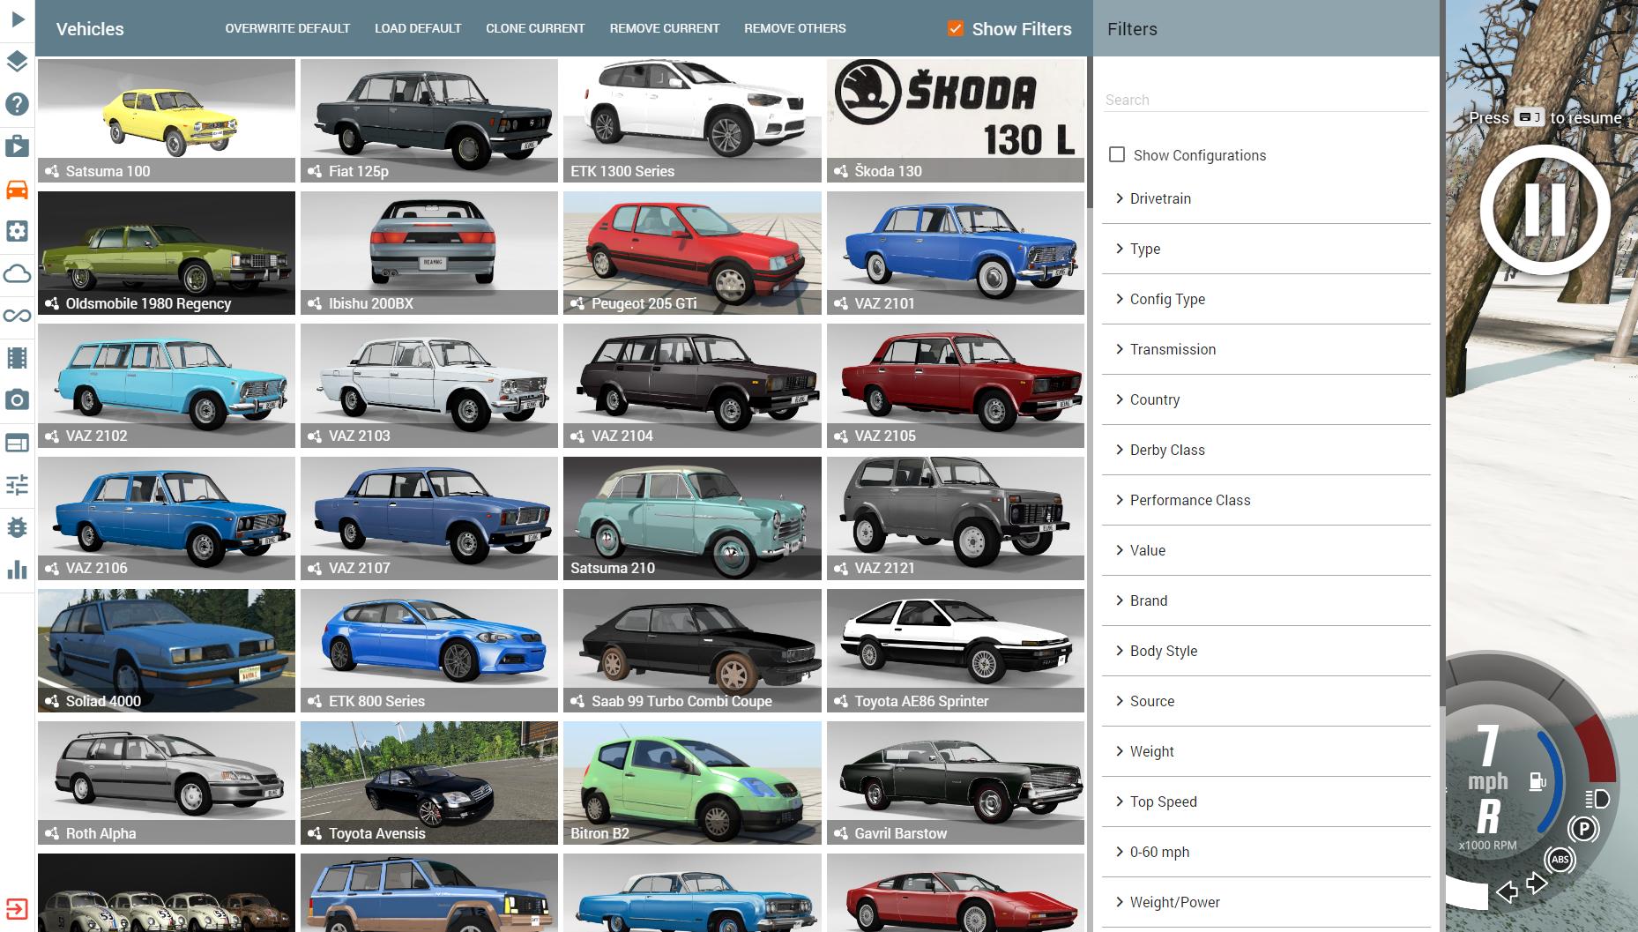
Task: Click the parking brake P indicator
Action: tap(1583, 829)
